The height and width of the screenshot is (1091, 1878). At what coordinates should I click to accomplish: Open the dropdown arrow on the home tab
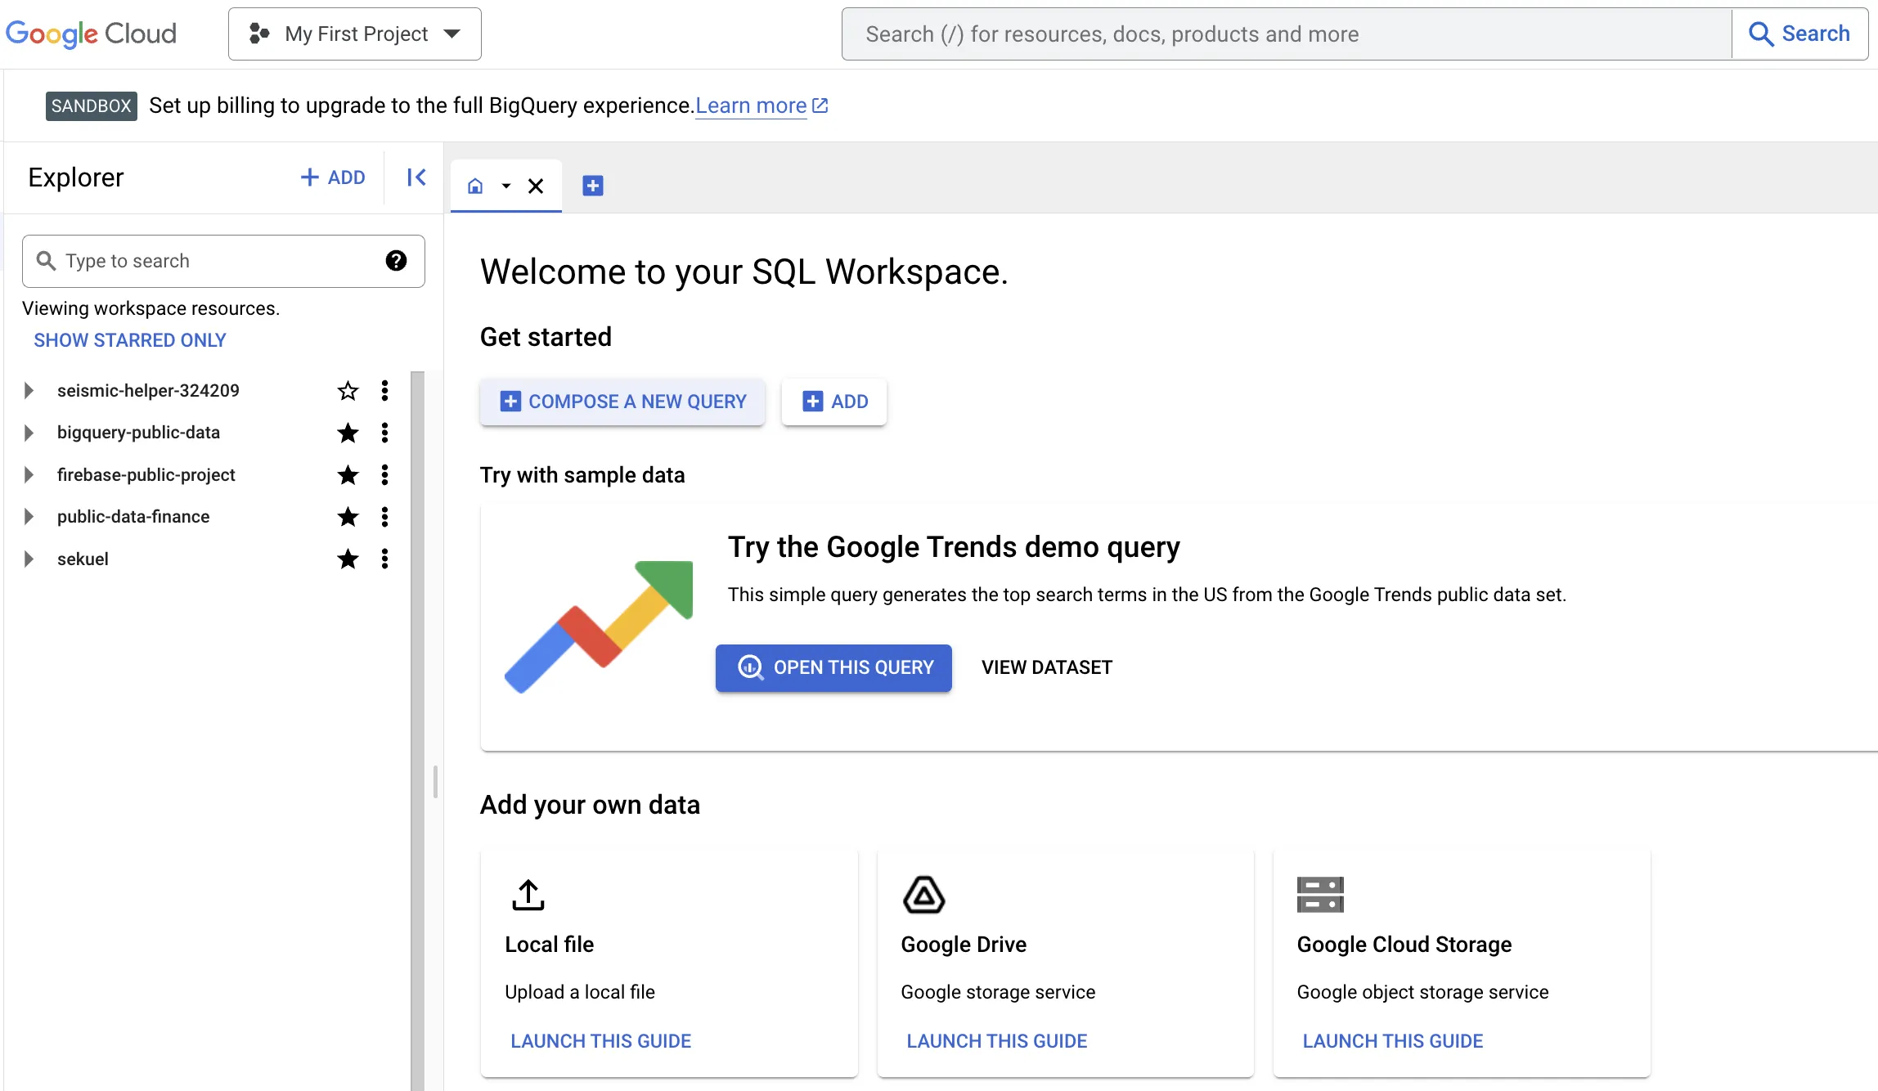tap(506, 186)
